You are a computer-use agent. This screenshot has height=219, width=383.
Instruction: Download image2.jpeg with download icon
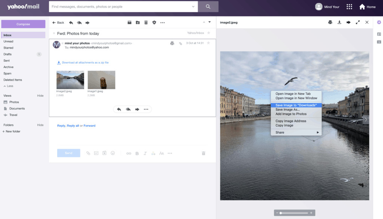[339, 22]
